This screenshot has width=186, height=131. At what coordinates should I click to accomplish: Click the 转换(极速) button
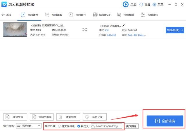pos(173,30)
